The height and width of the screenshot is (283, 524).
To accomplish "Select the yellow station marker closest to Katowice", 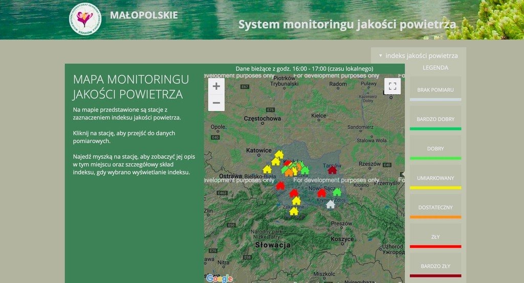I will tap(279, 154).
